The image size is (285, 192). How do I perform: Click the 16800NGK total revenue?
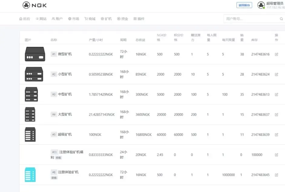click(144, 135)
